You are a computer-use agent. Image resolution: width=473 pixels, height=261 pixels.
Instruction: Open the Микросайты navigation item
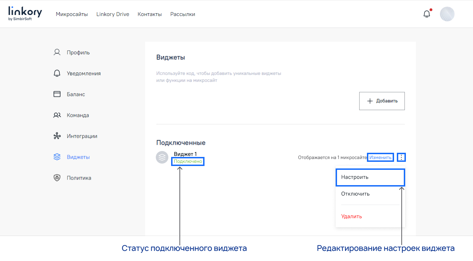pyautogui.click(x=72, y=14)
